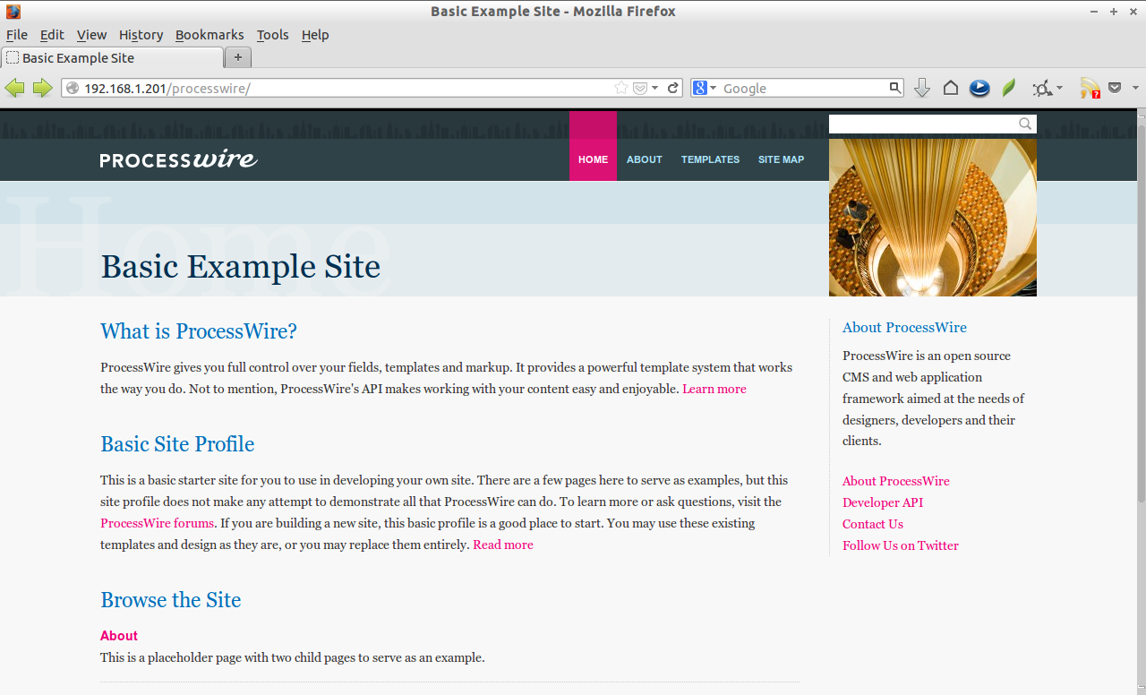1146x695 pixels.
Task: Go back with the green back arrow
Action: (14, 88)
